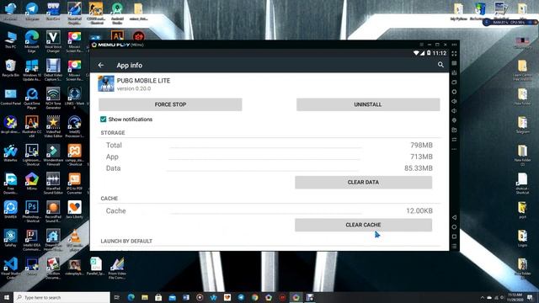Open NCH Tone Generator shortcut
Viewport: 539px width, 303px height.
pyautogui.click(x=53, y=98)
